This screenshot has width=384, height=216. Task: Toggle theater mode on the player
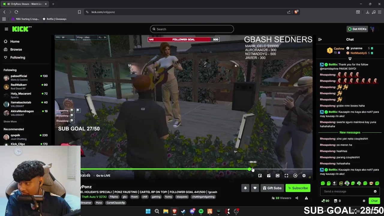pyautogui.click(x=277, y=175)
